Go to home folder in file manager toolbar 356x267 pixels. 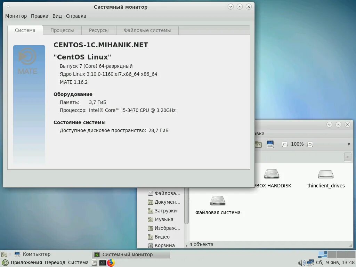point(258,144)
